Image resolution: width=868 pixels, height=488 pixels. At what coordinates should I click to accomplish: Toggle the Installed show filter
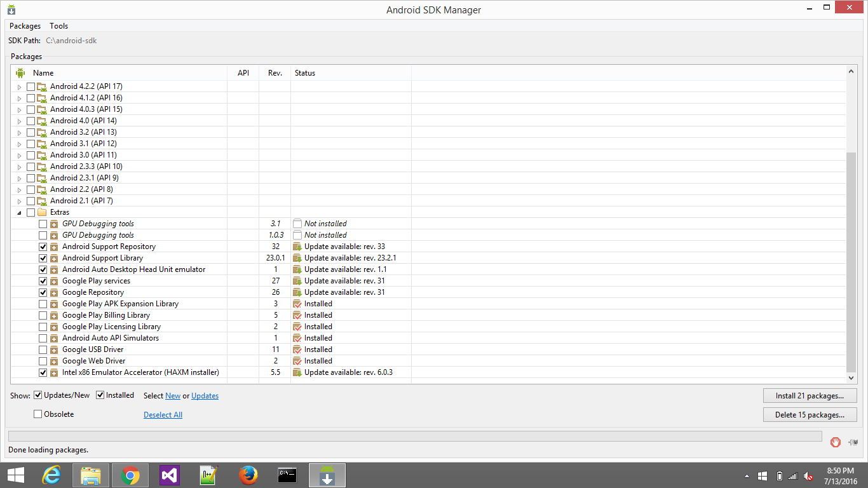[x=100, y=395]
